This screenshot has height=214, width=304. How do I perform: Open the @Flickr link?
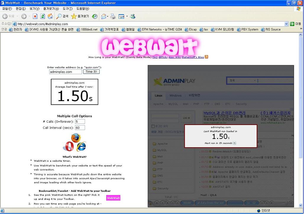[163, 57]
